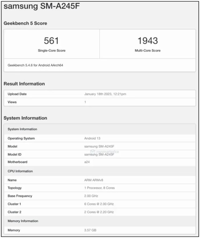Click the Model ID row's 'samsung SM-A245F' value
Screen dimensions: 200x238
pos(99,154)
